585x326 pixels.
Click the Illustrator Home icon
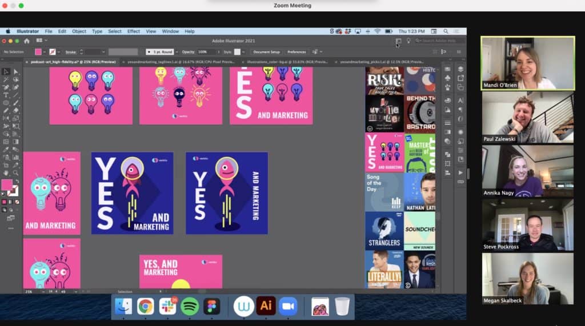(x=26, y=41)
